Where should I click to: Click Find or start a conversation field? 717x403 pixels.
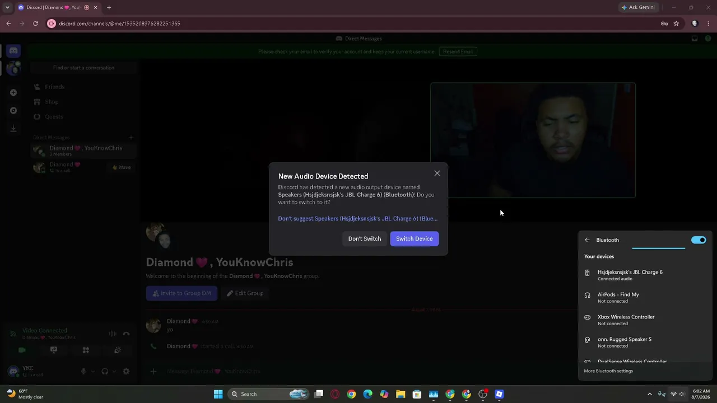pos(83,68)
